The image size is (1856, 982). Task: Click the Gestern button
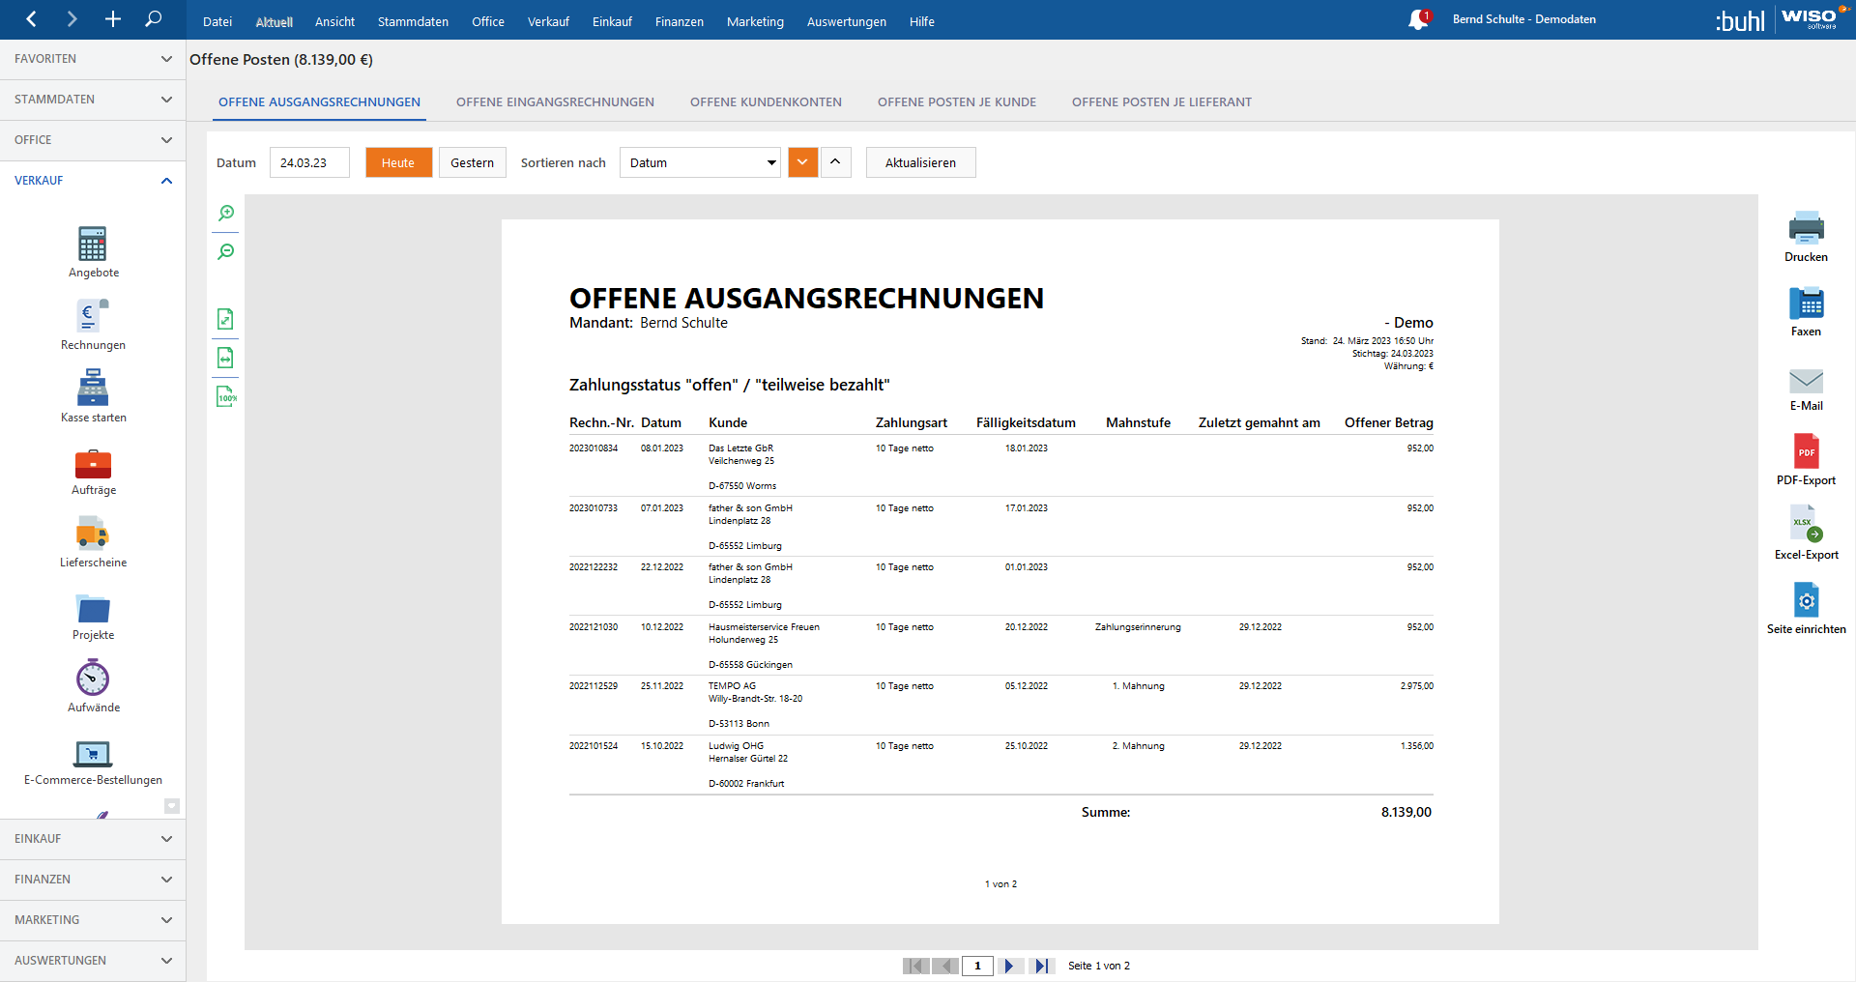point(472,162)
